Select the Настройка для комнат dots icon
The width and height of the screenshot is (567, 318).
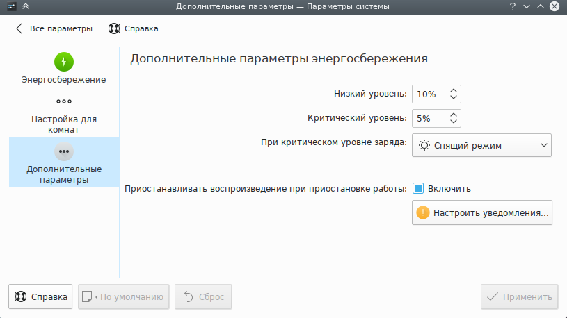64,101
